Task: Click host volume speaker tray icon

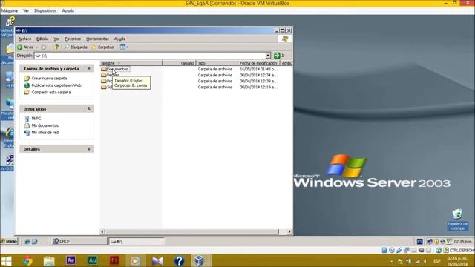Action: pos(425,261)
